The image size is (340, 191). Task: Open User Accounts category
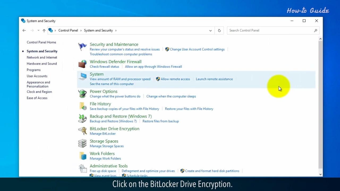37,76
